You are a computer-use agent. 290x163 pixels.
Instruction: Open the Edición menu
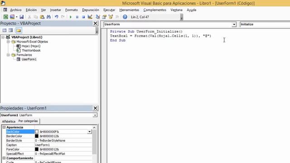(x=31, y=10)
